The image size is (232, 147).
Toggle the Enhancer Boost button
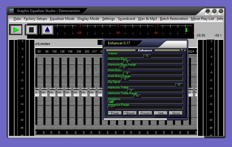(x=130, y=113)
